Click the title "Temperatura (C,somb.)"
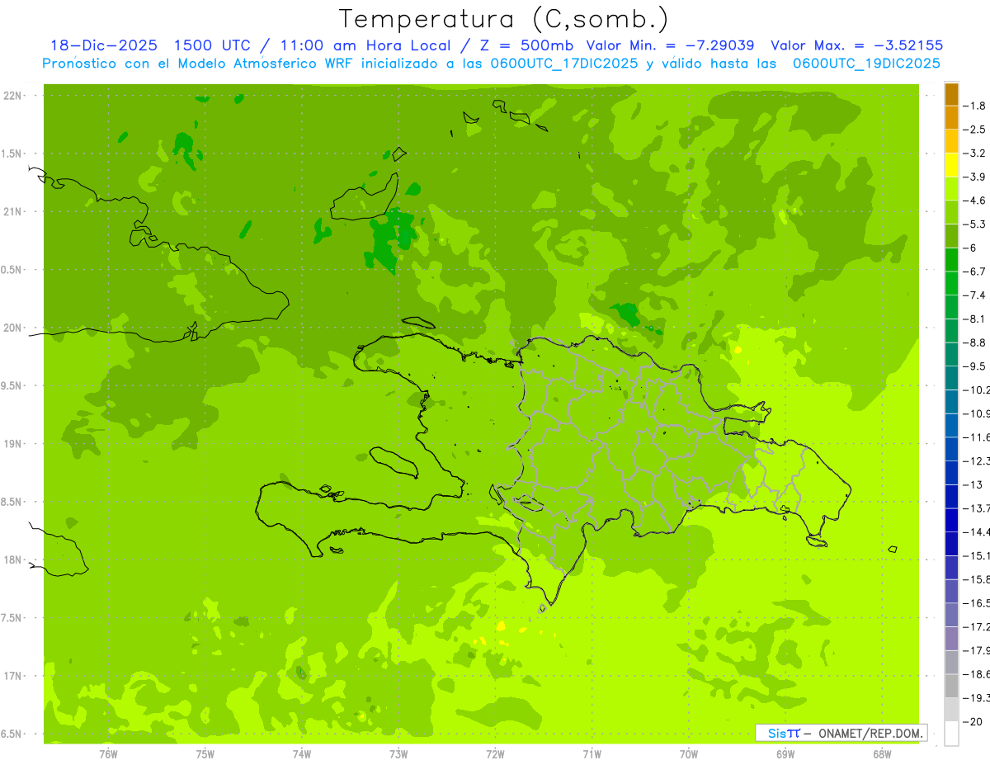Viewport: 990px width, 765px height. (x=504, y=19)
